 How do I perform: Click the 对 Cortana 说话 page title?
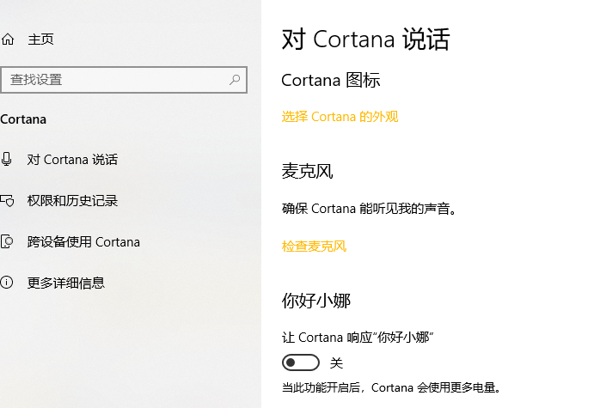(365, 40)
